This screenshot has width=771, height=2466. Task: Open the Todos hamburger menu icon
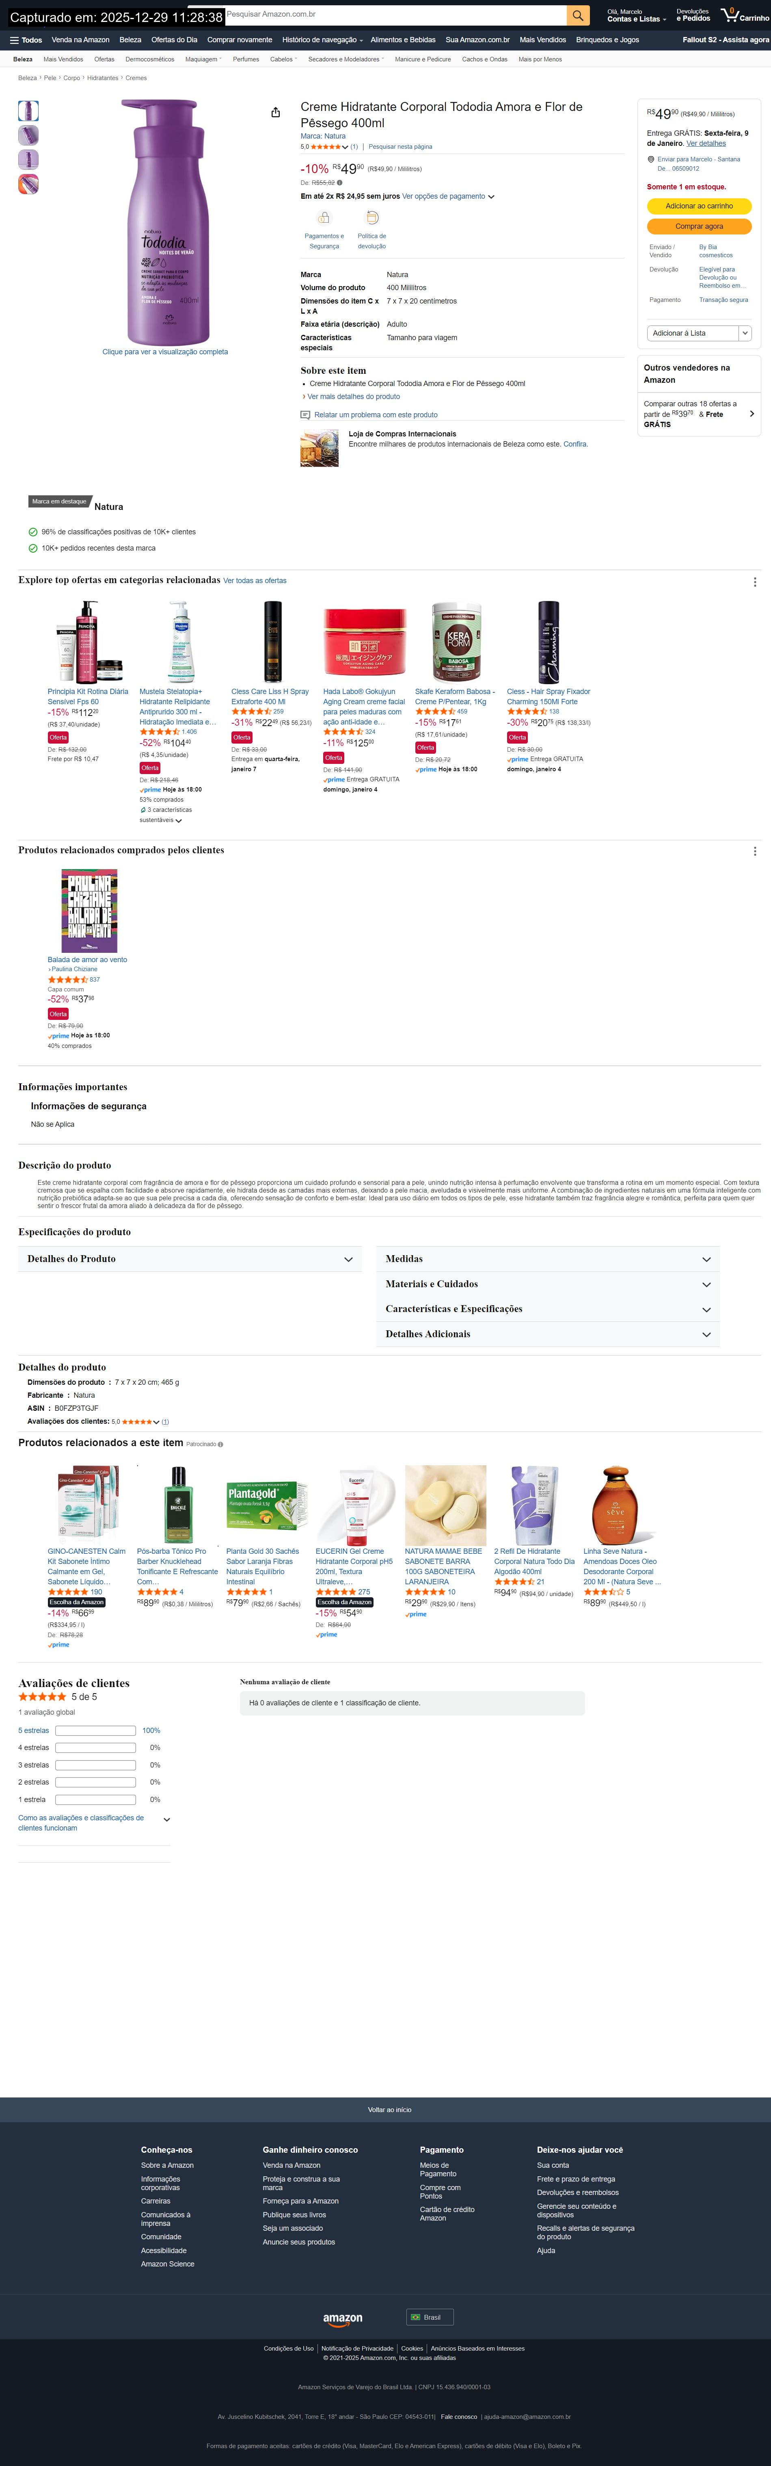(14, 40)
